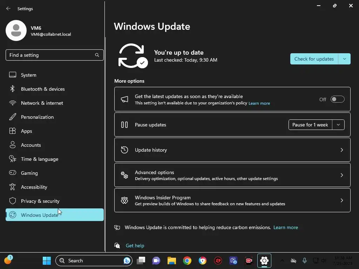Click the Get help chat icon

point(117,246)
